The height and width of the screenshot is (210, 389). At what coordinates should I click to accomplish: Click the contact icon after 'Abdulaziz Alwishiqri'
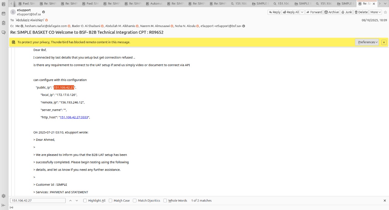click(x=46, y=20)
